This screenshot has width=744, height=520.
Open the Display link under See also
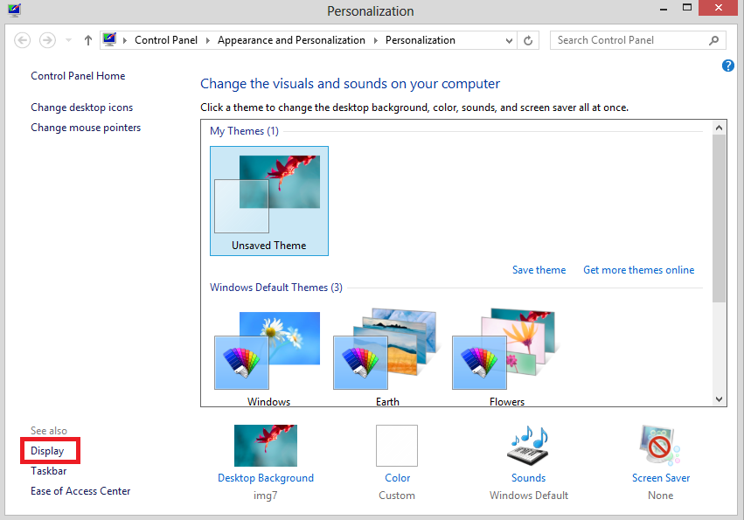tap(47, 451)
